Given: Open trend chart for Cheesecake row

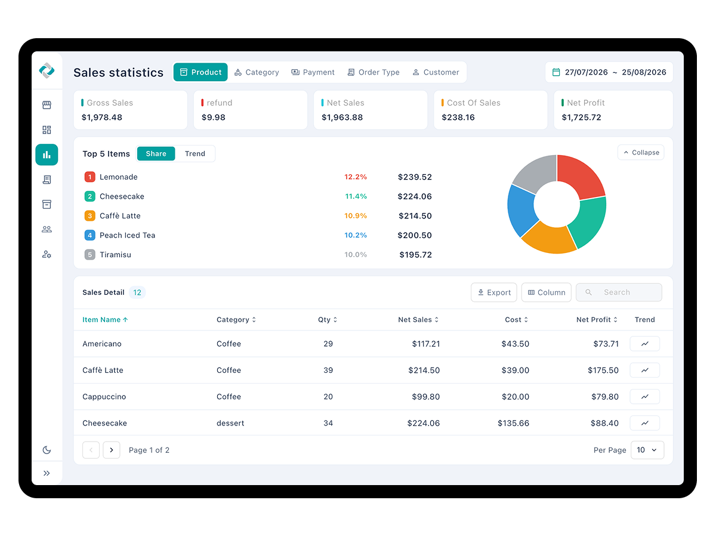Looking at the screenshot, I should pos(645,423).
